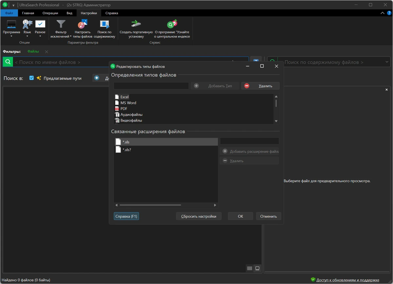The width and height of the screenshot is (393, 284).
Task: Switch to the Операции ribbon tab
Action: [50, 13]
